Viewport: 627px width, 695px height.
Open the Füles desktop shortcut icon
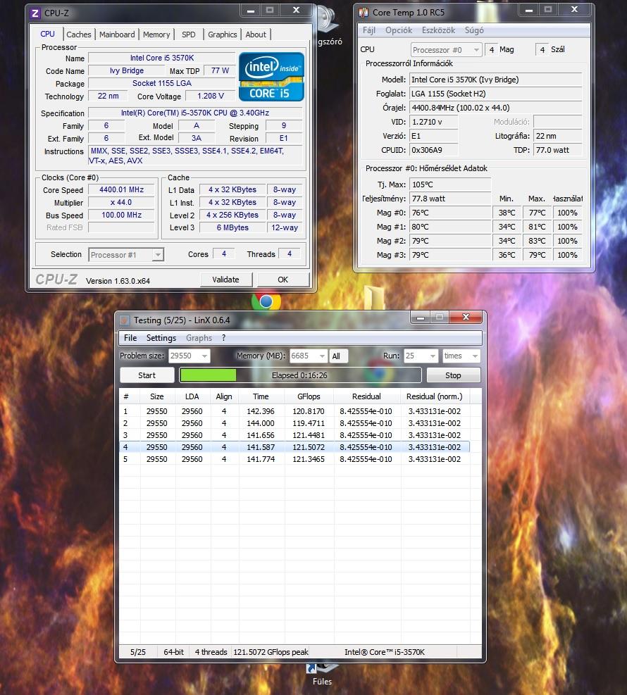point(322,670)
